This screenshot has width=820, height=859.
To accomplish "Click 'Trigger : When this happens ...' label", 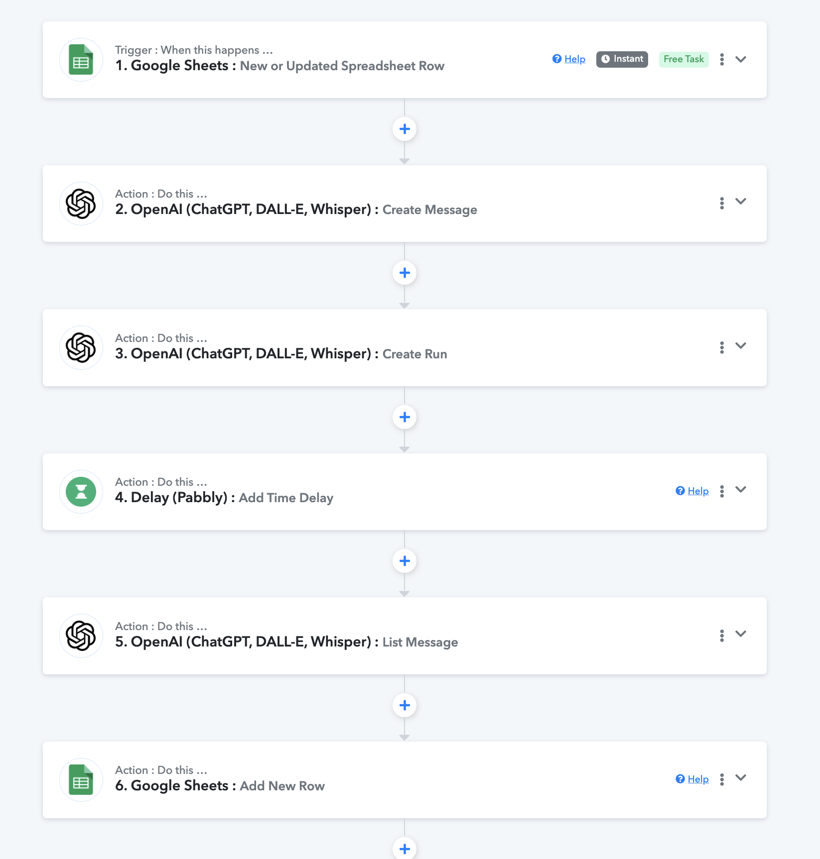I will tap(194, 50).
